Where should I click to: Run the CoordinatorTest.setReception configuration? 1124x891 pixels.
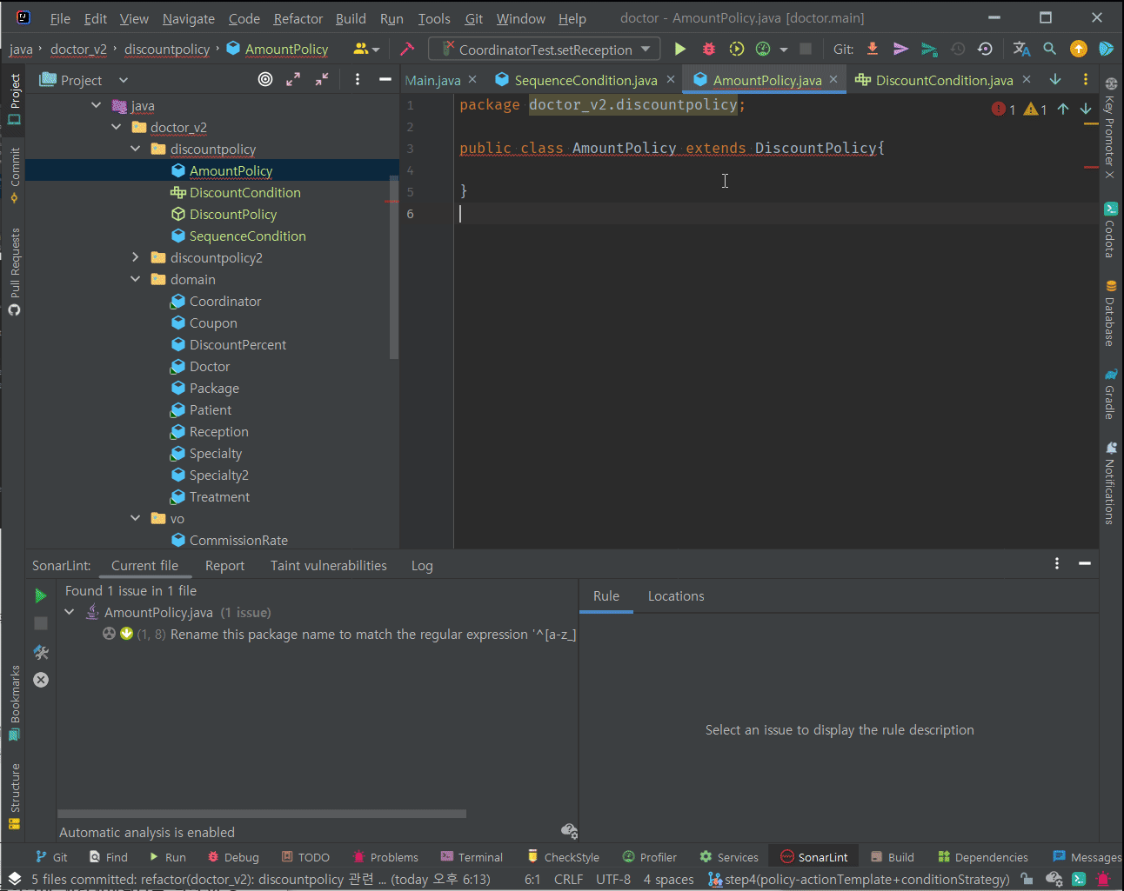(680, 50)
